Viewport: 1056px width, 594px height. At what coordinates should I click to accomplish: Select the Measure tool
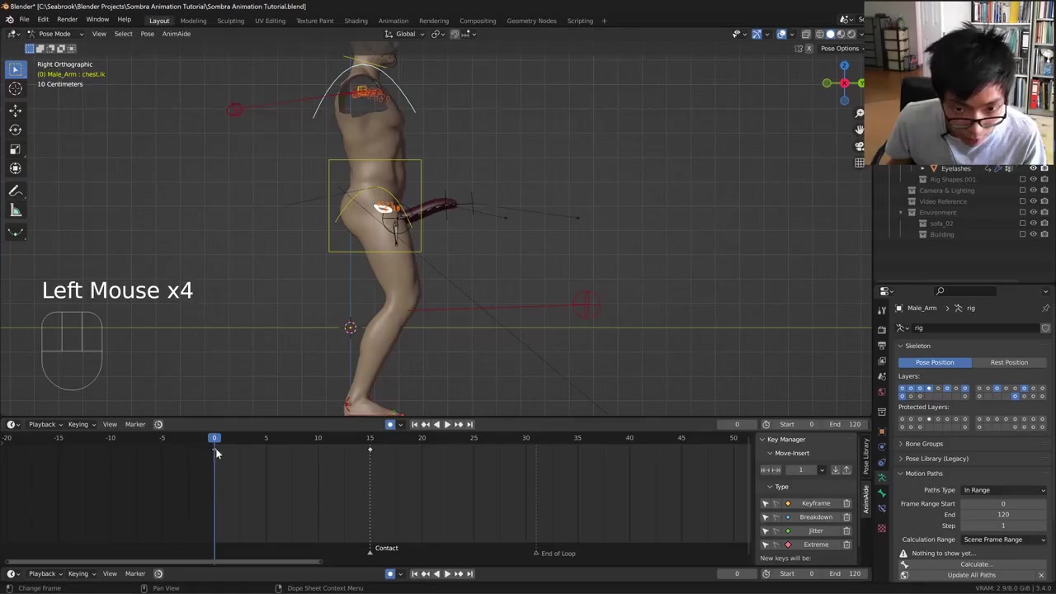[x=15, y=210]
